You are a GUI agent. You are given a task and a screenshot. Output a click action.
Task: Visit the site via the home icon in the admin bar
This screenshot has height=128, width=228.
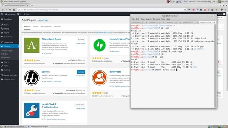tap(6, 14)
